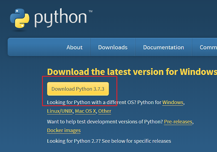Open the Documentation menu
The height and width of the screenshot is (152, 217).
pos(163,47)
